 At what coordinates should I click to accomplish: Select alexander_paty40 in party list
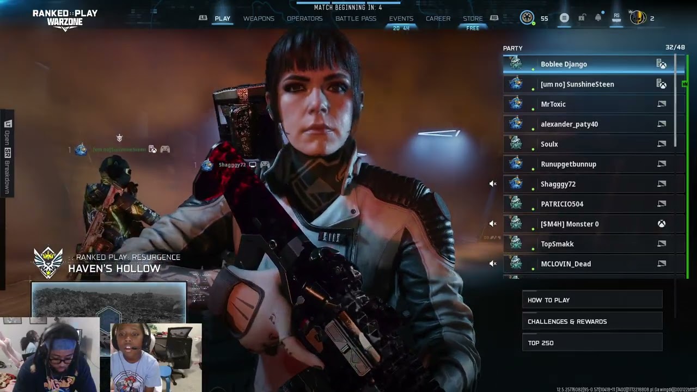[593, 124]
